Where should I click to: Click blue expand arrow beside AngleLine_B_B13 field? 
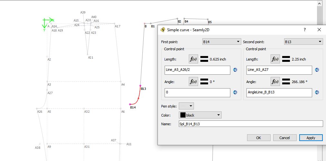pyautogui.click(x=317, y=92)
